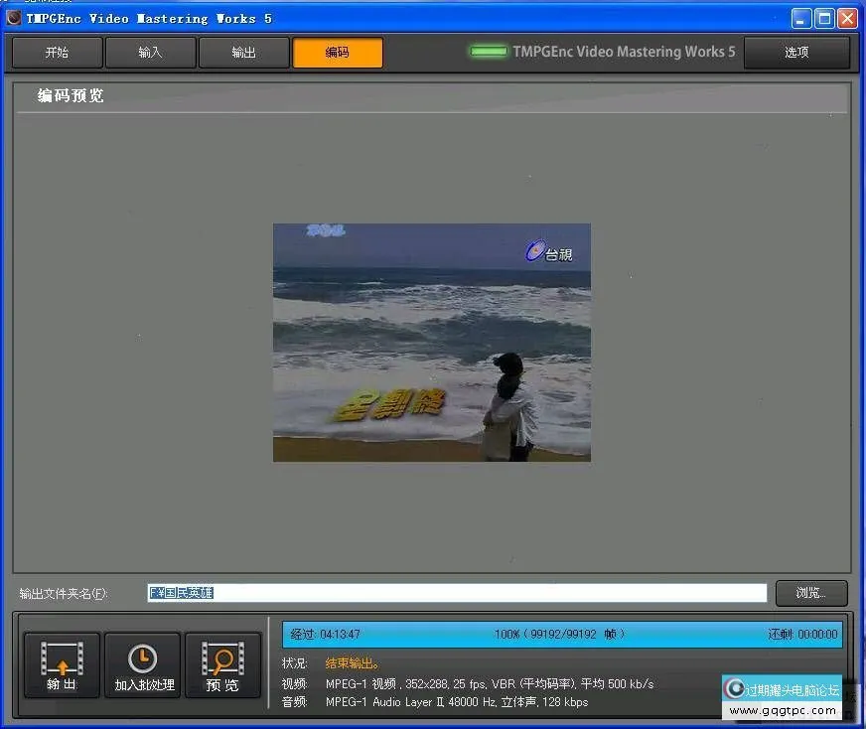Viewport: 866px width, 729px height.
Task: Click the 100% encoding progress bar
Action: click(562, 634)
